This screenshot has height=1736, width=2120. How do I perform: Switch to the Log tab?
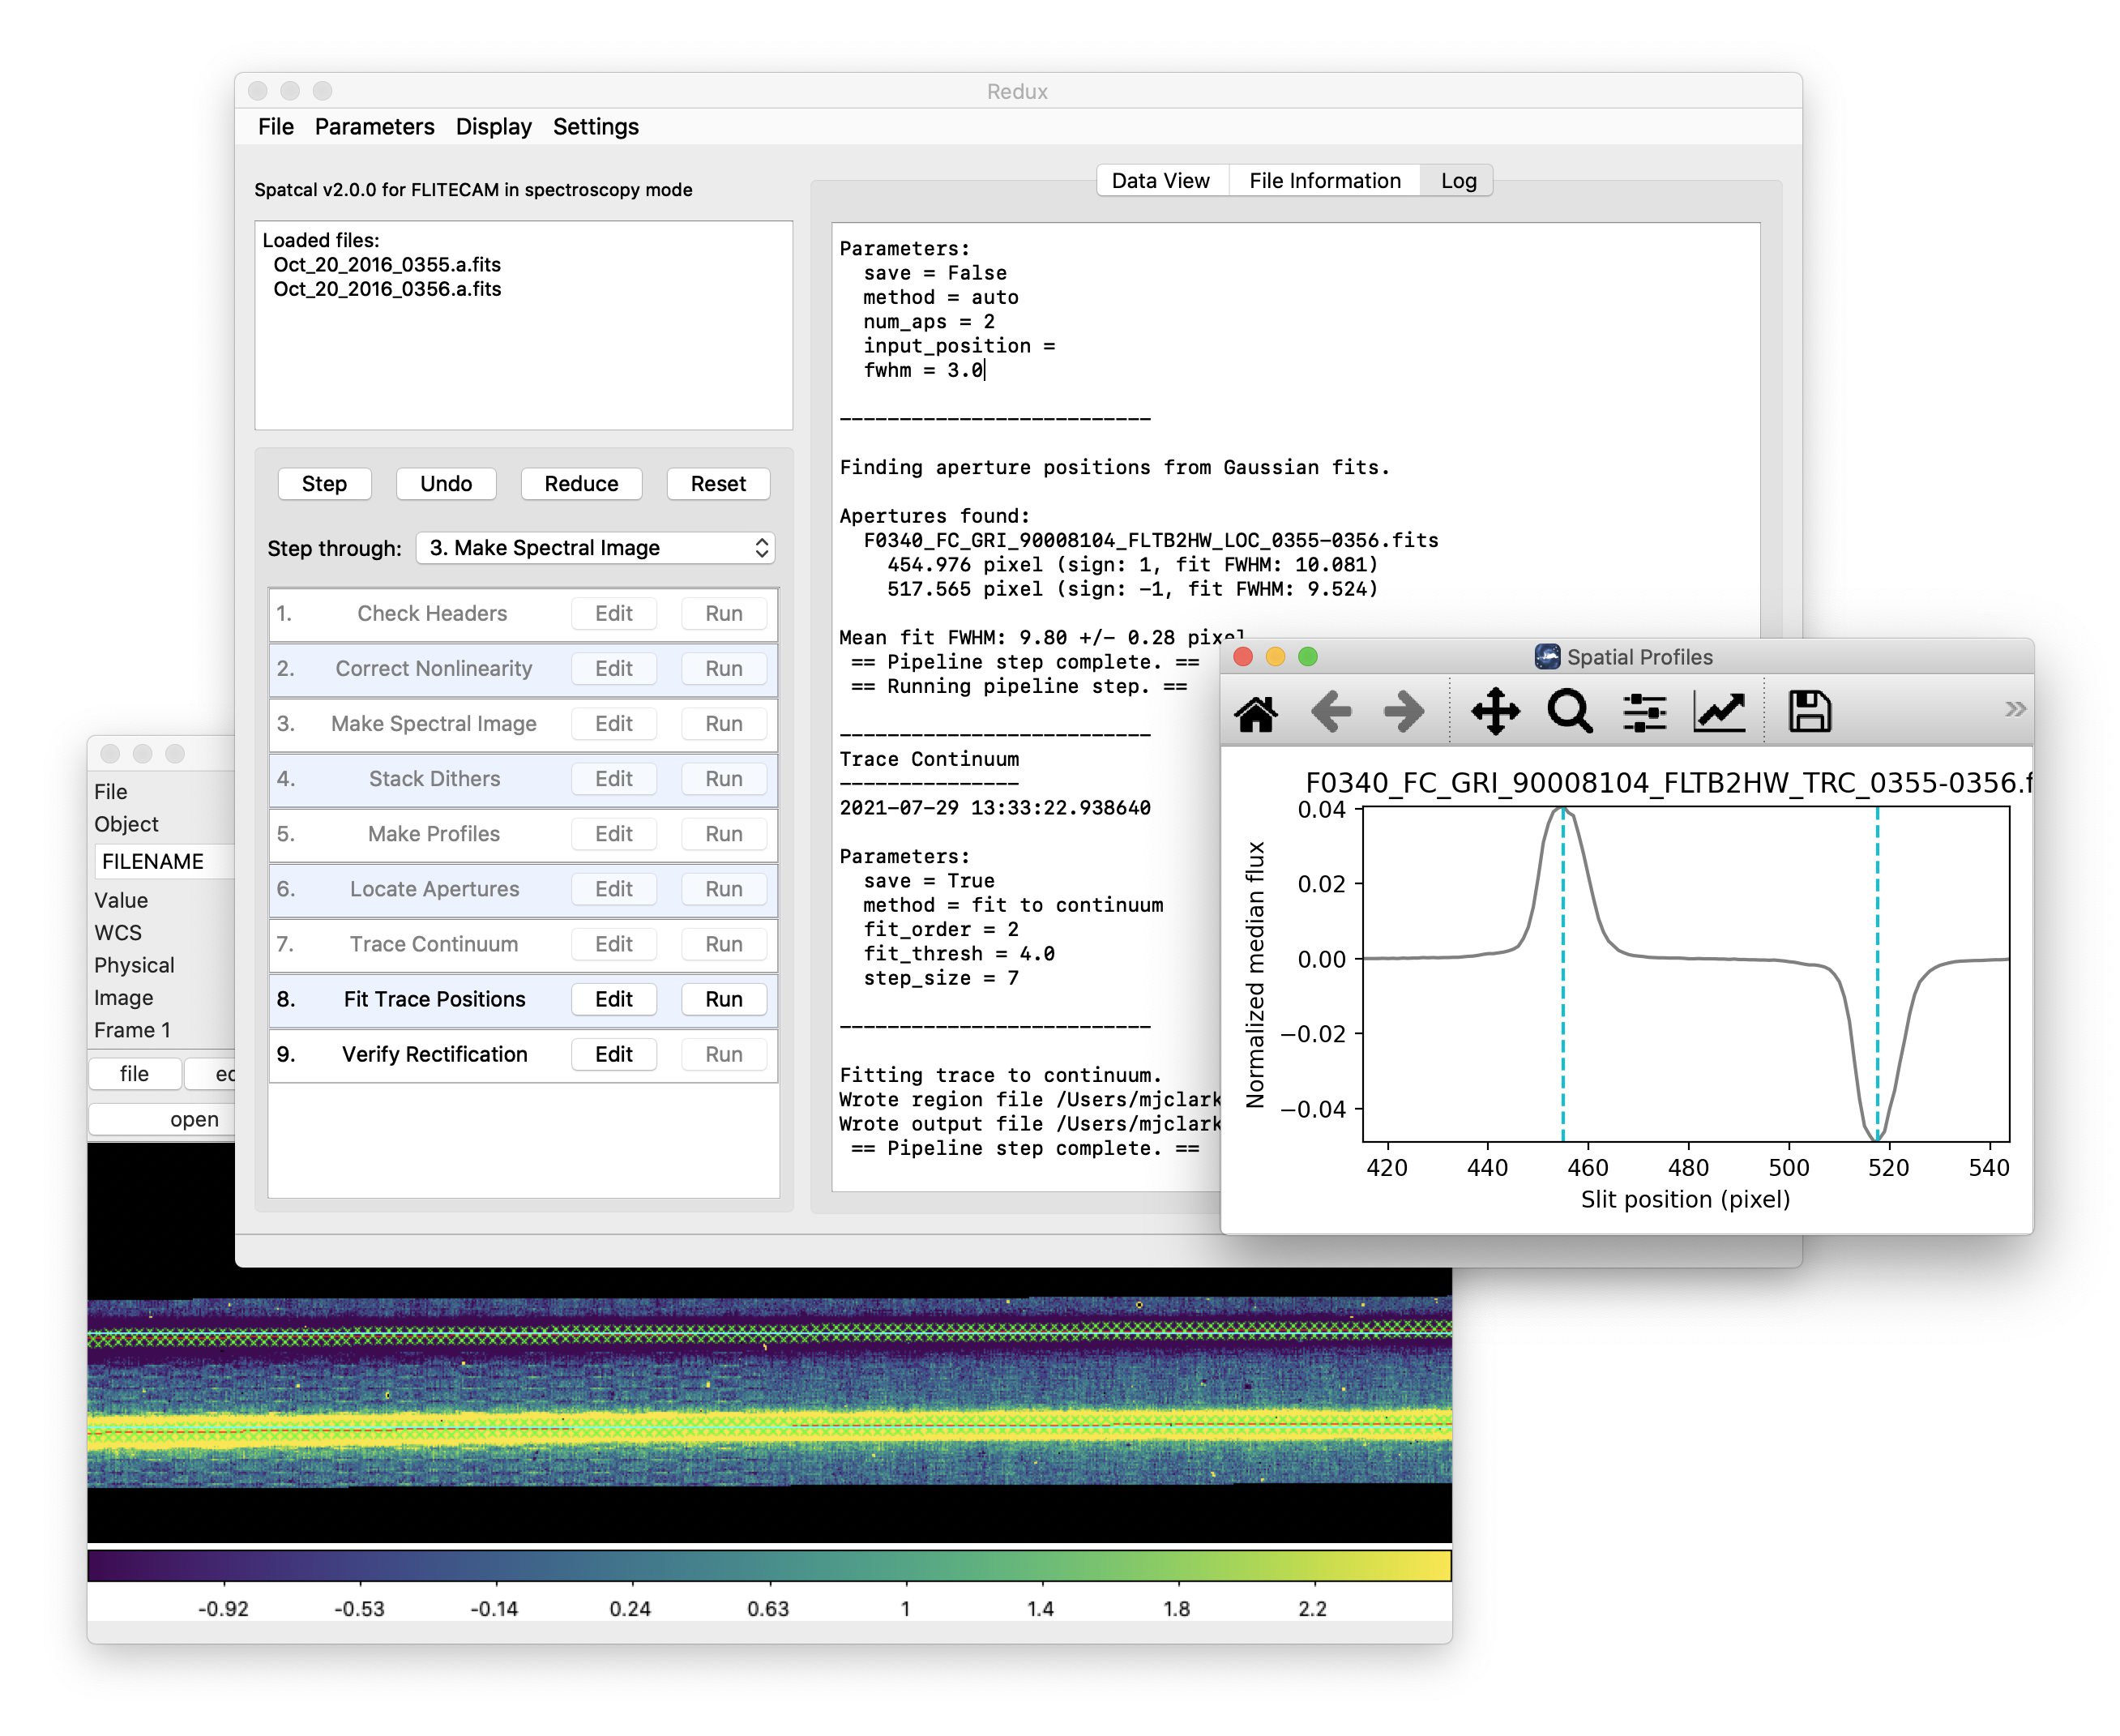click(x=1458, y=181)
